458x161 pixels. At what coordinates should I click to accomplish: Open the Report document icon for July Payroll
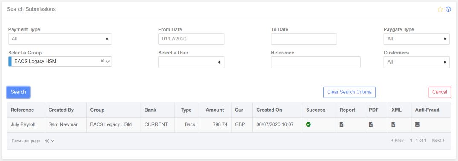tap(342, 124)
